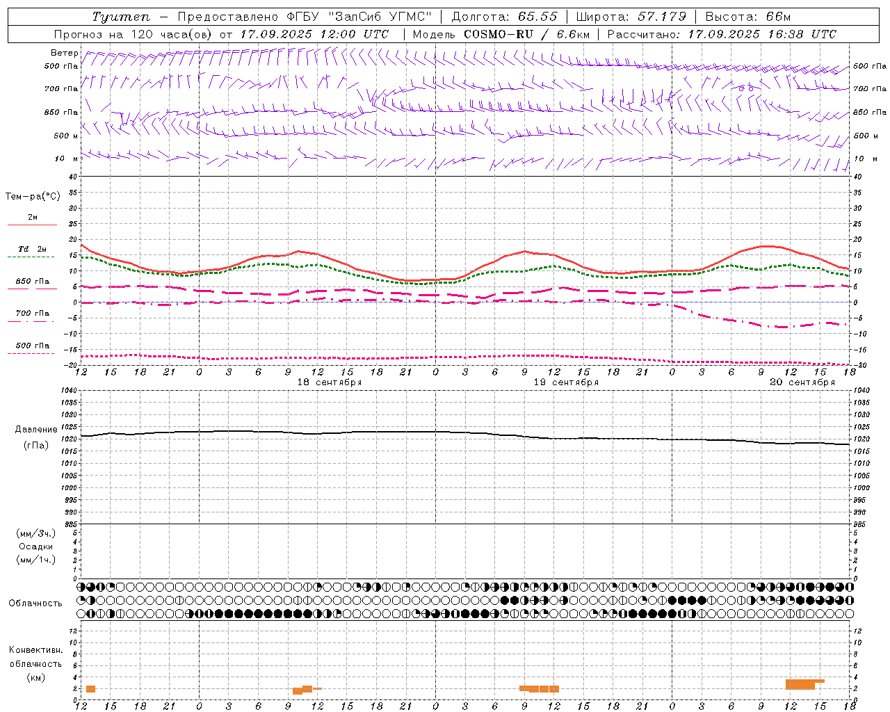Image resolution: width=890 pixels, height=712 pixels.
Task: Click left "500 гПа" wind level label
Action: [61, 67]
